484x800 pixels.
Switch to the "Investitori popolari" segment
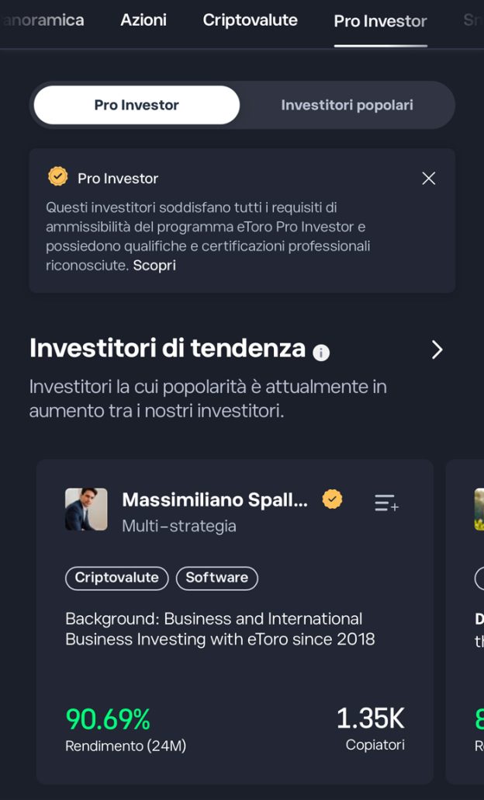(346, 104)
